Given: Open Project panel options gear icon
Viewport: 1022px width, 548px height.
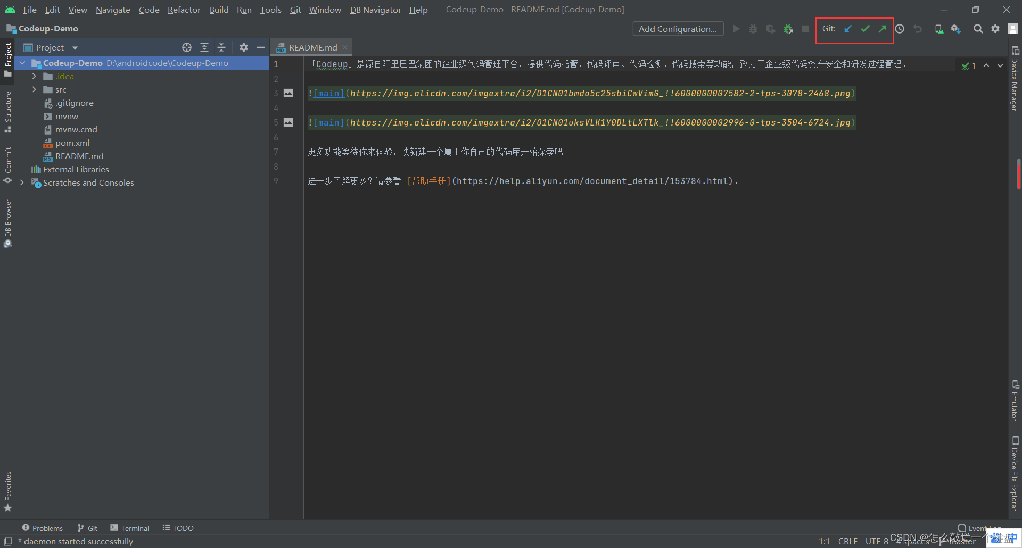Looking at the screenshot, I should pos(244,47).
